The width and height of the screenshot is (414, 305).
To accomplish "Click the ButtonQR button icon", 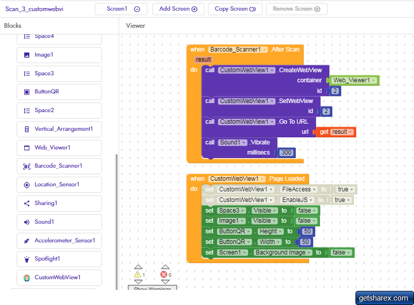I will click(x=27, y=92).
